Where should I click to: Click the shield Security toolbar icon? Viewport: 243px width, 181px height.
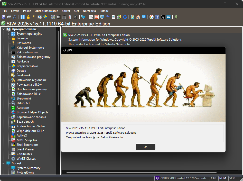coord(45,17)
